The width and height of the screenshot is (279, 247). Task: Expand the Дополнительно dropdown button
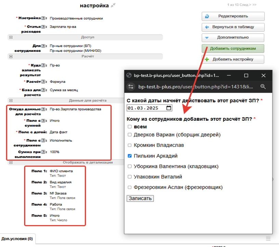tap(233, 37)
